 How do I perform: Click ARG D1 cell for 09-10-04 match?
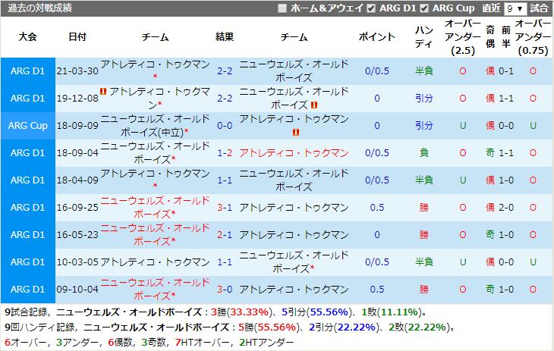coord(28,290)
